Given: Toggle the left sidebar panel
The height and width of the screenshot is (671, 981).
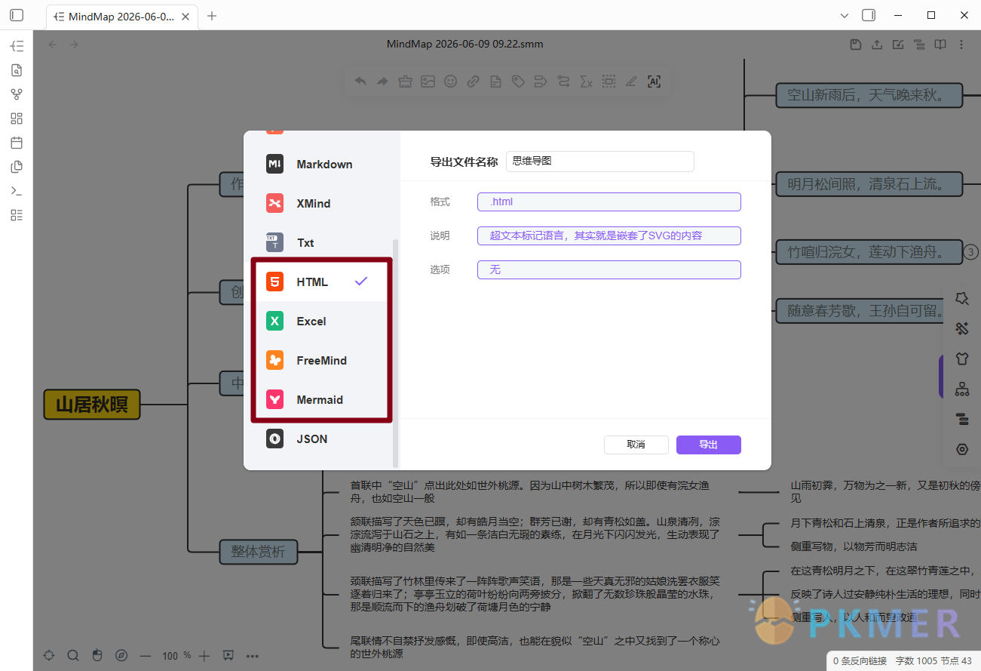Looking at the screenshot, I should (17, 15).
